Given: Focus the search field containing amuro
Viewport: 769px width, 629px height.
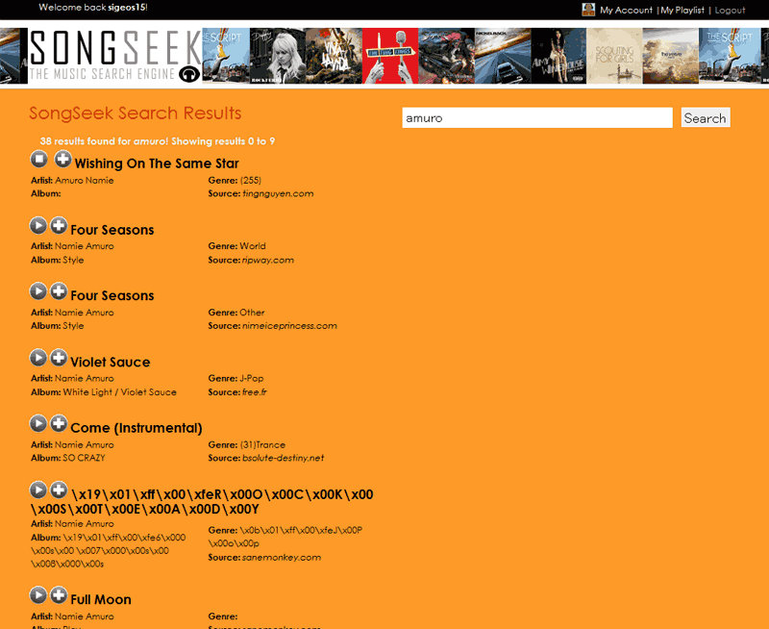Looking at the screenshot, I should (537, 117).
